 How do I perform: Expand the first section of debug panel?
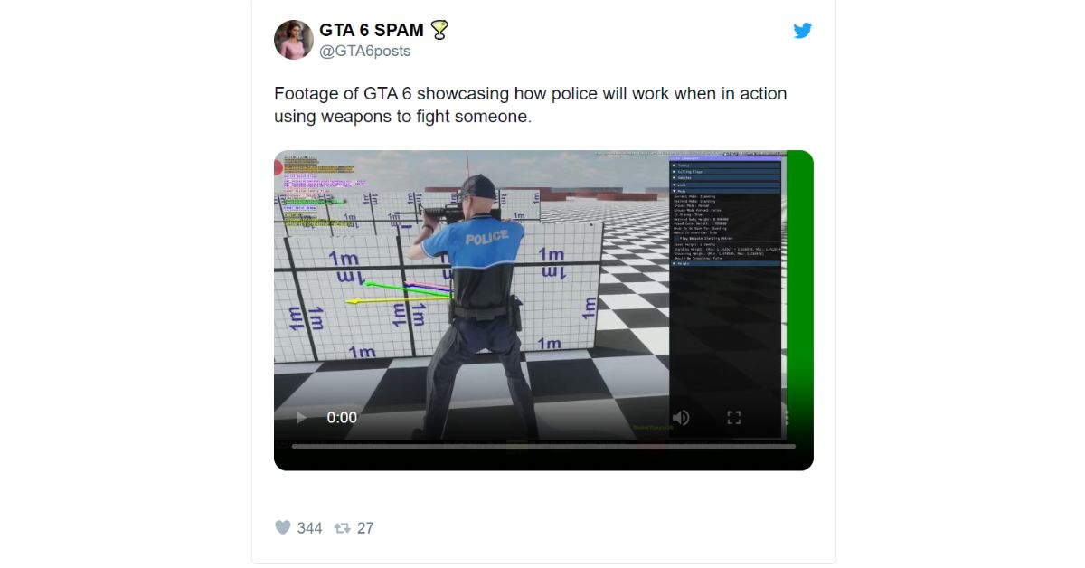tap(726, 166)
